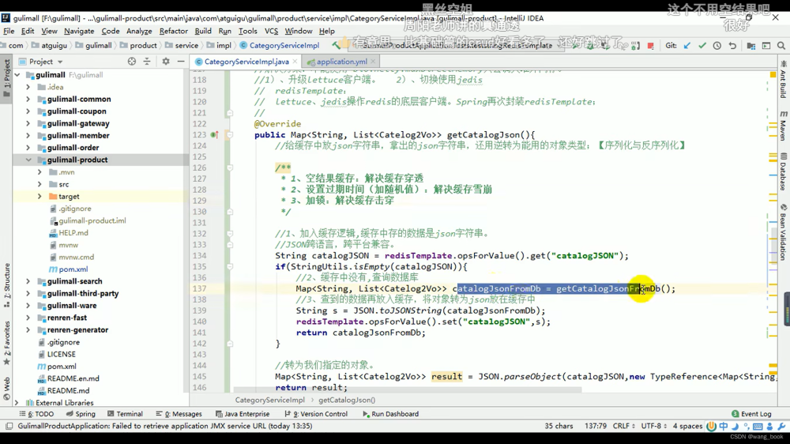
Task: Expand External Libraries node
Action: [17, 403]
